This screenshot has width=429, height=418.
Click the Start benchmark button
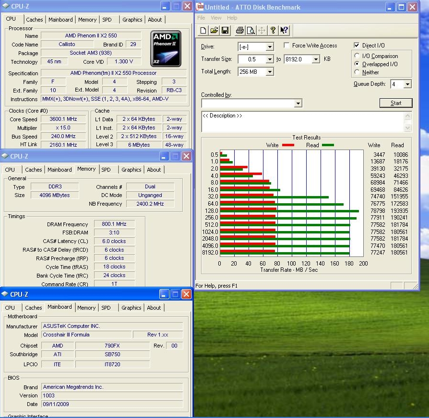click(x=395, y=103)
